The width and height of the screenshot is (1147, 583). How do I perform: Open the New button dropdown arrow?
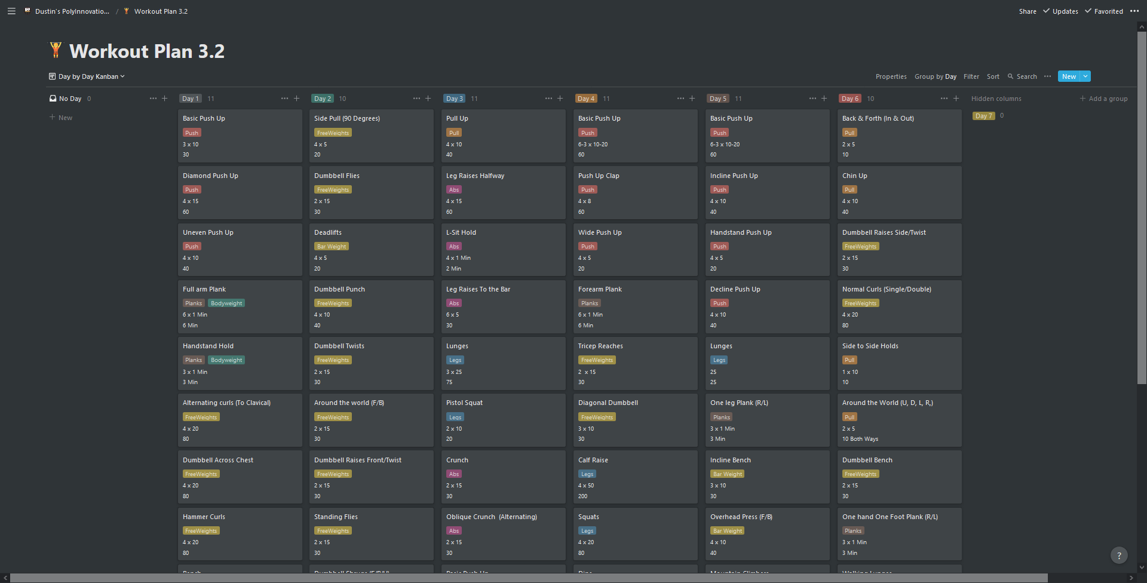click(x=1085, y=76)
